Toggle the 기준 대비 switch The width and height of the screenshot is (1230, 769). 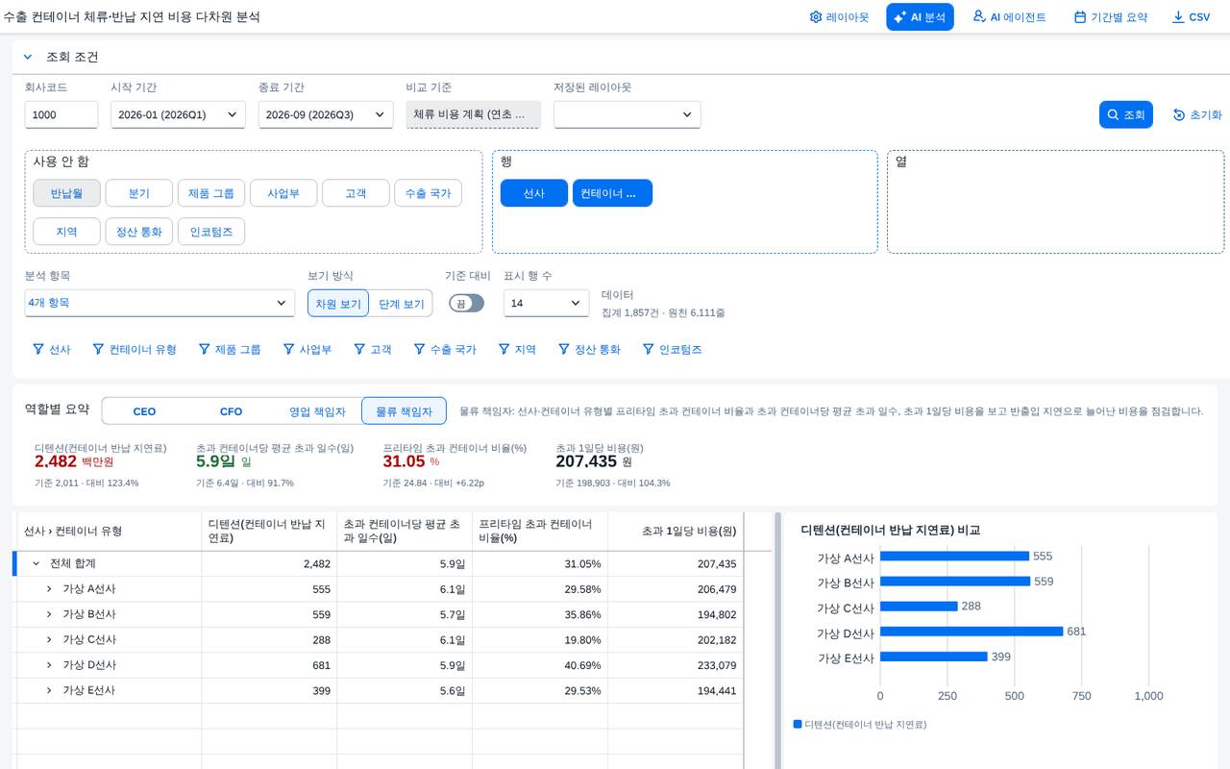point(466,303)
